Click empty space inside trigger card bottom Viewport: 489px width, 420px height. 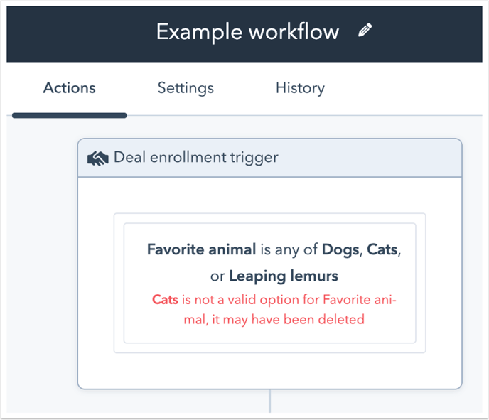tap(270, 371)
